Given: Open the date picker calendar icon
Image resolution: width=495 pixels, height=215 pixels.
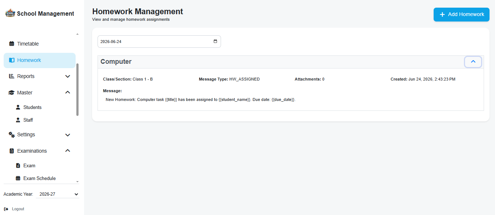Looking at the screenshot, I should (x=216, y=41).
